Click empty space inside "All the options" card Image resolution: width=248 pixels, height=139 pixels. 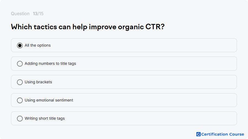point(142,45)
